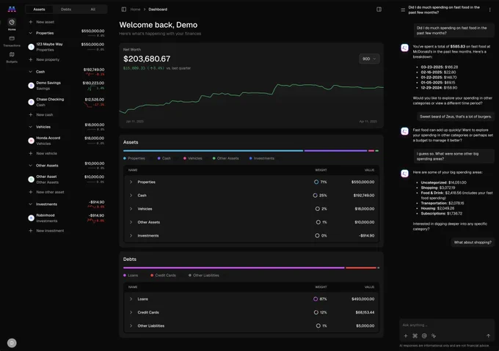The height and width of the screenshot is (351, 499).
Task: Click the plus icon in chat input
Action: 406,336
